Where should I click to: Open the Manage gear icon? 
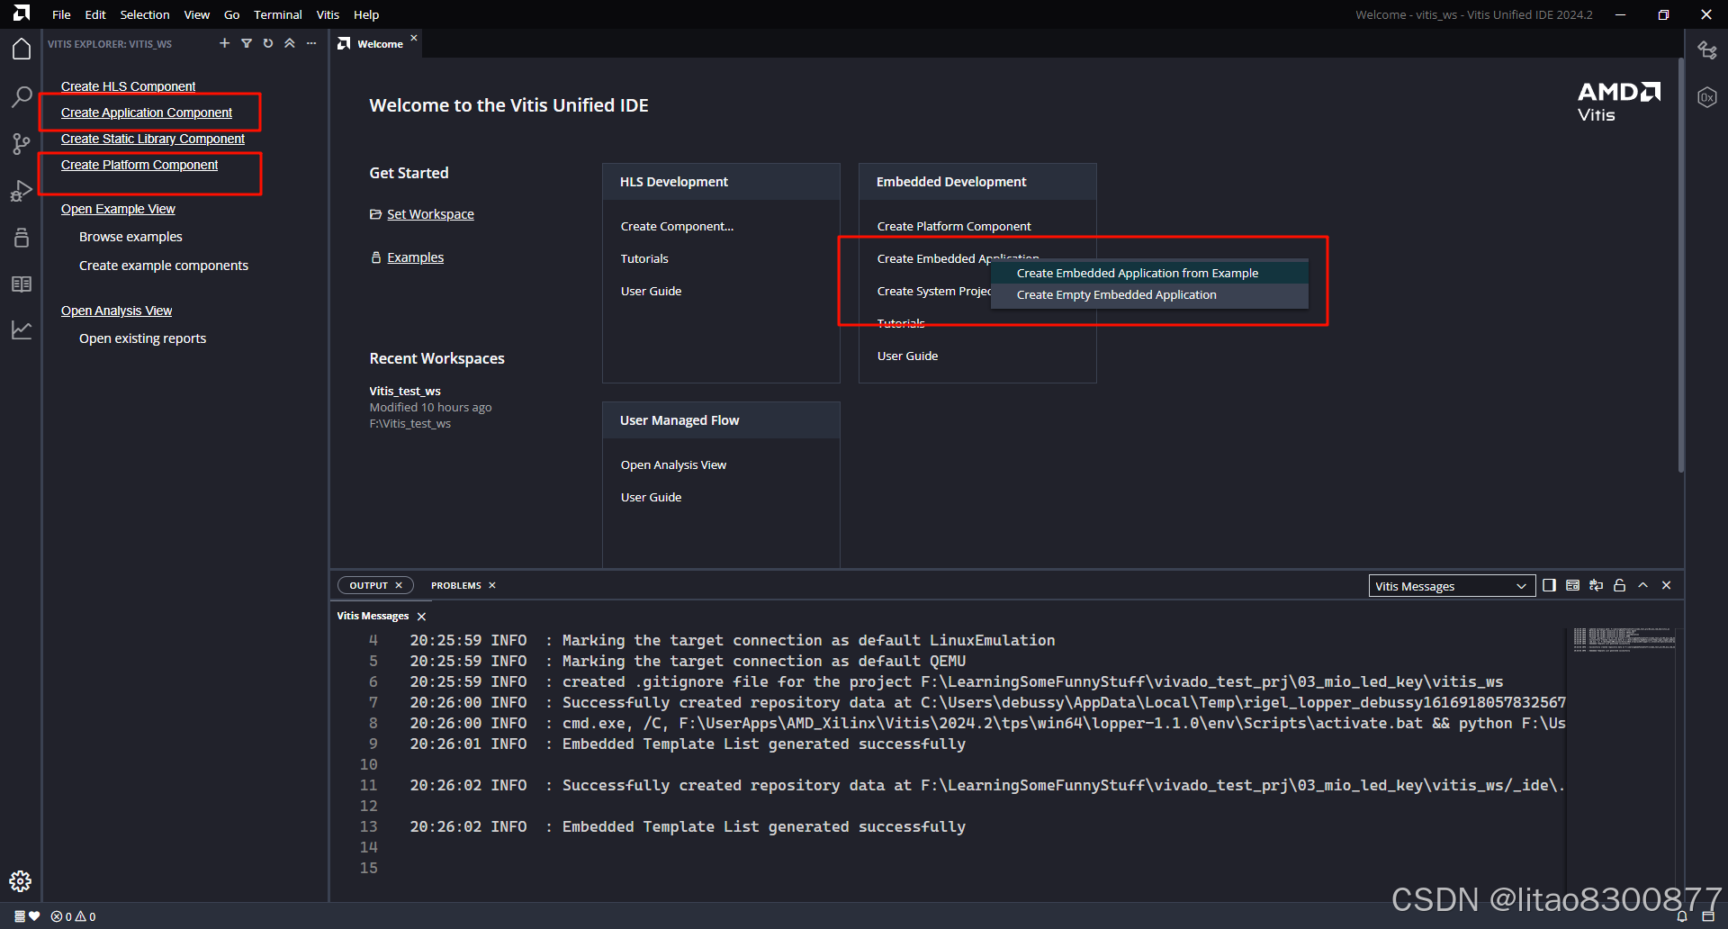click(21, 881)
